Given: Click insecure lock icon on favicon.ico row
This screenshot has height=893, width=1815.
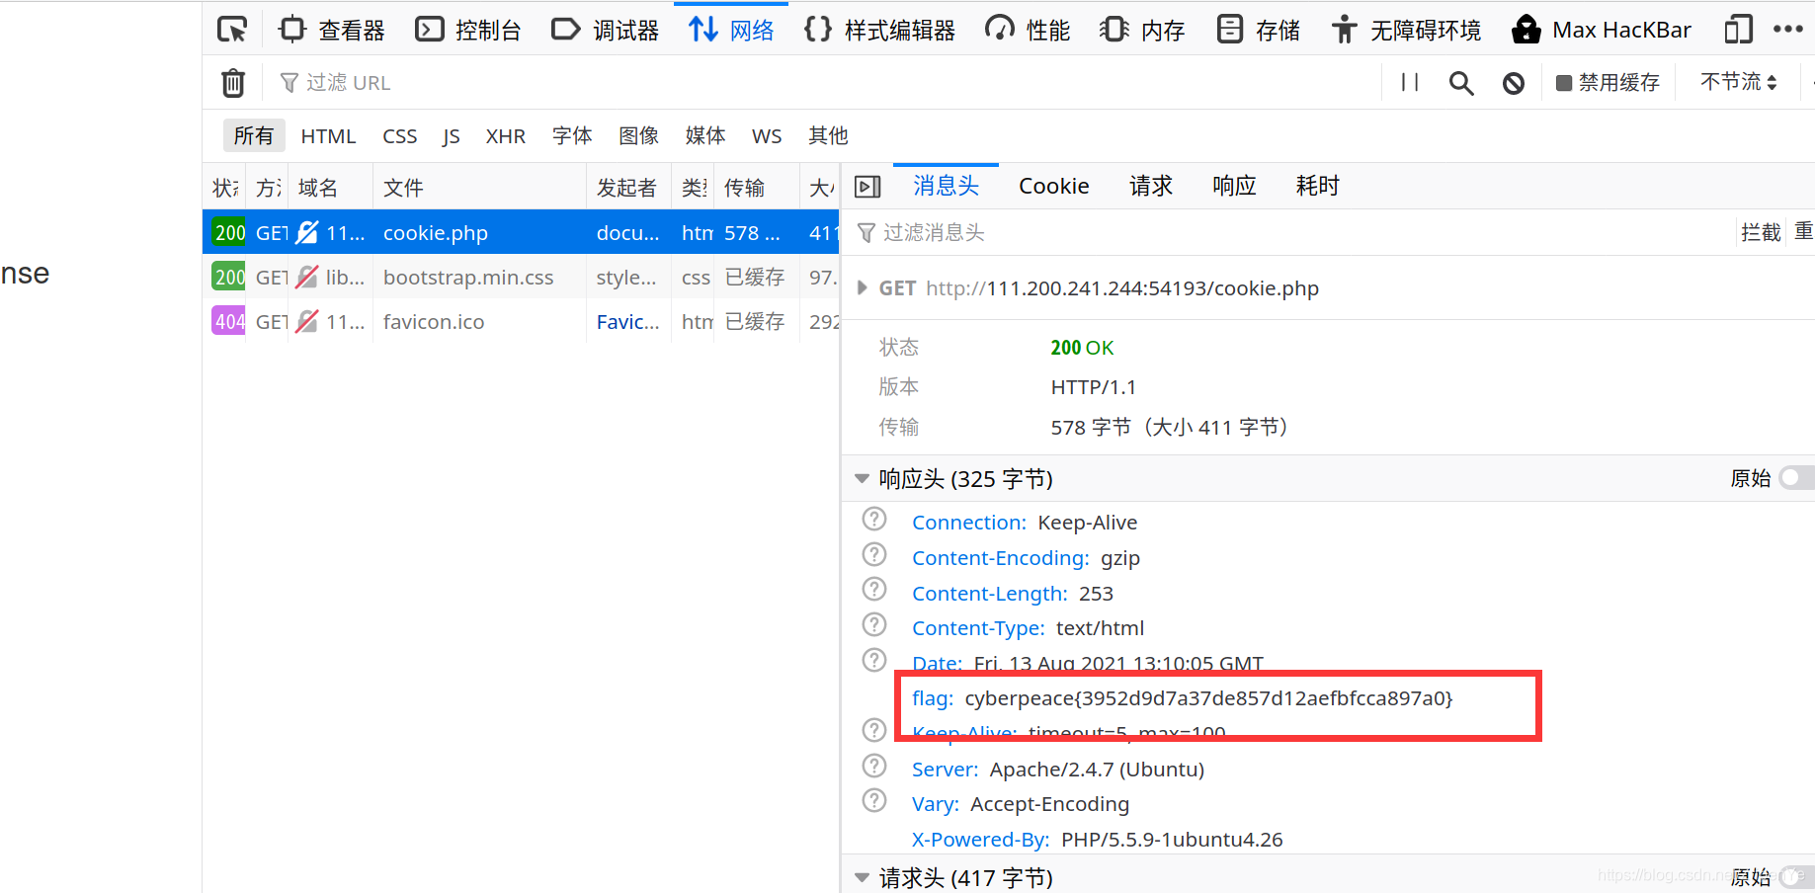Looking at the screenshot, I should click(x=307, y=322).
